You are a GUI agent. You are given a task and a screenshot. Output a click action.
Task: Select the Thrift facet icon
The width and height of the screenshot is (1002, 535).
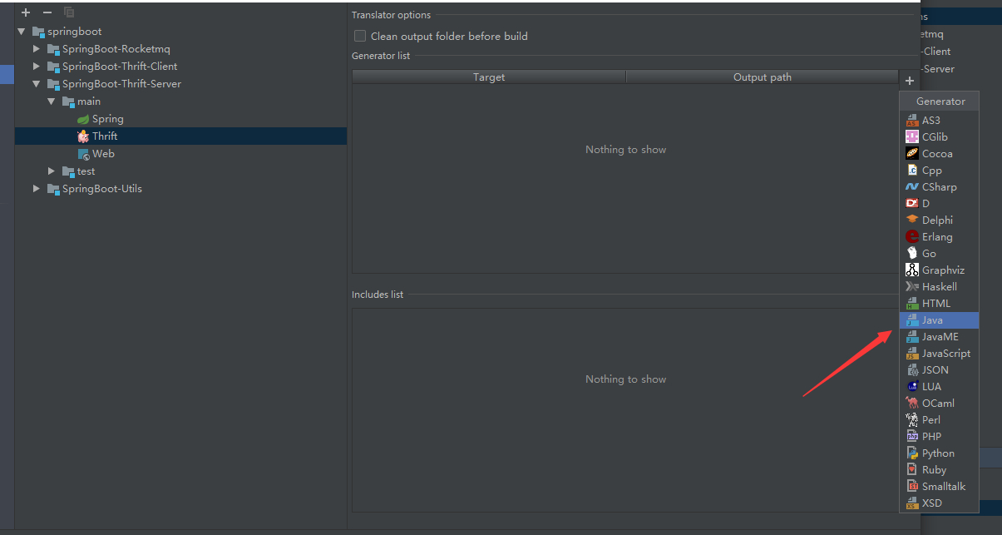[83, 136]
